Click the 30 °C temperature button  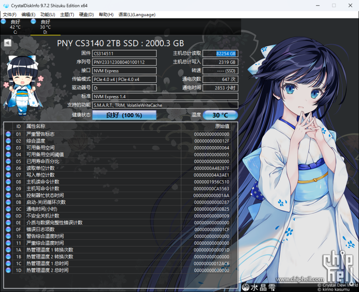click(x=220, y=115)
